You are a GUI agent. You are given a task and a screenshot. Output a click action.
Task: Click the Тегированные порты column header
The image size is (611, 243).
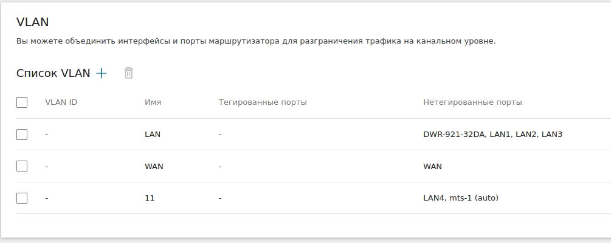coord(263,102)
